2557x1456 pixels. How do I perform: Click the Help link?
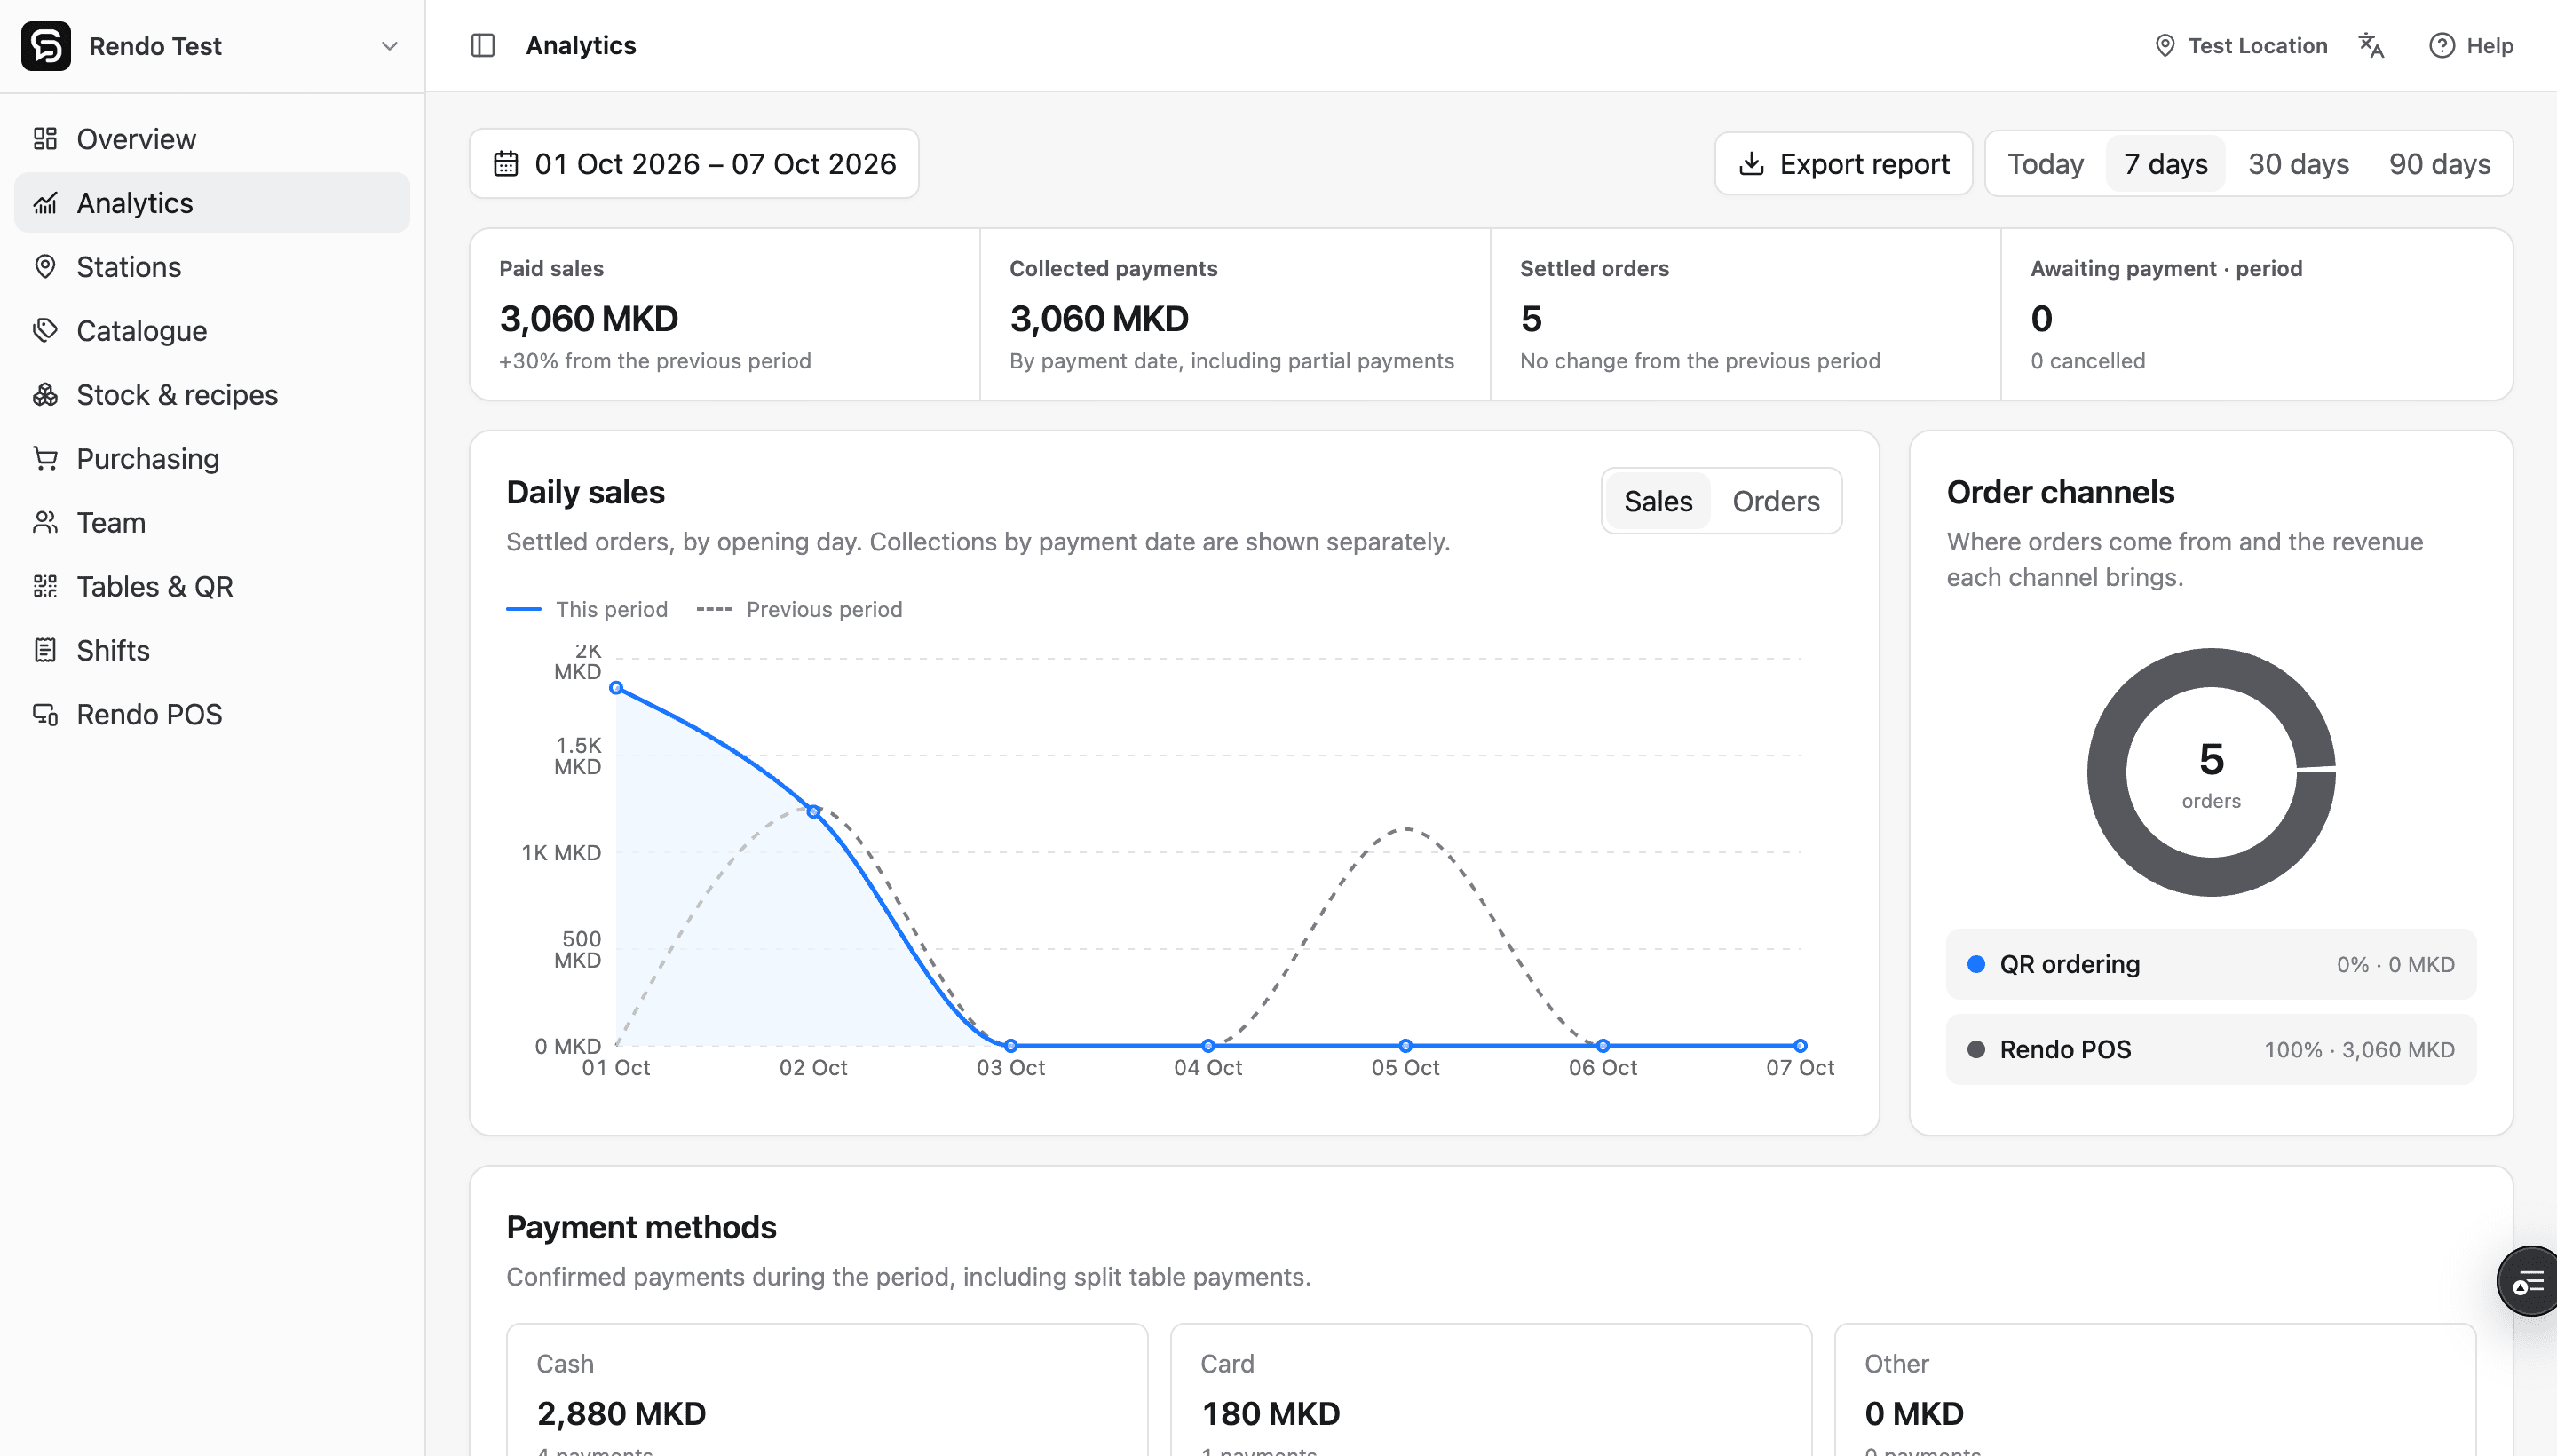(x=2471, y=46)
